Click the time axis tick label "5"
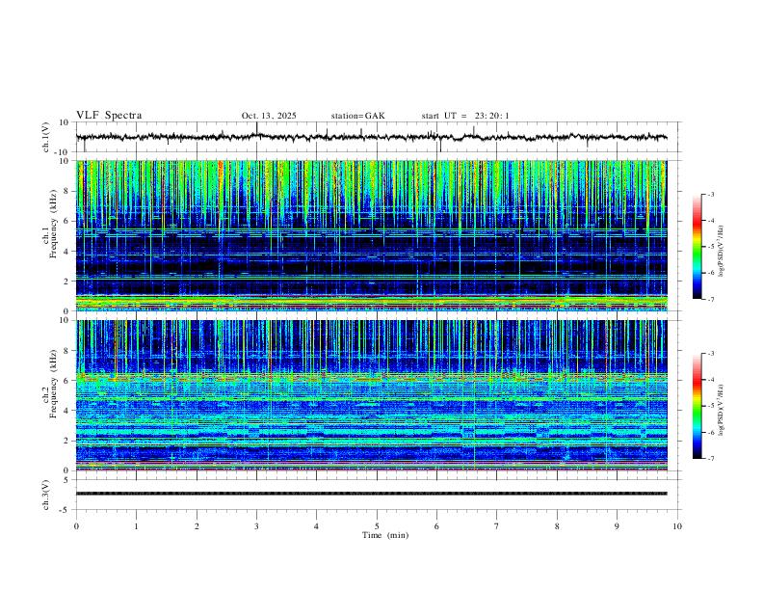 377,526
